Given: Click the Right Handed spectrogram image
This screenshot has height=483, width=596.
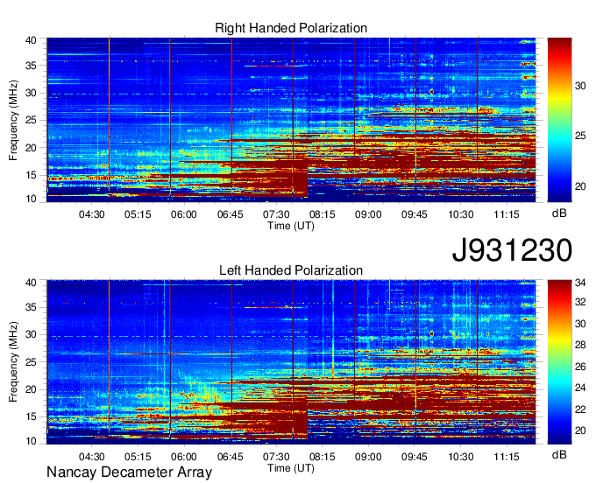Looking at the screenshot, I should point(291,120).
